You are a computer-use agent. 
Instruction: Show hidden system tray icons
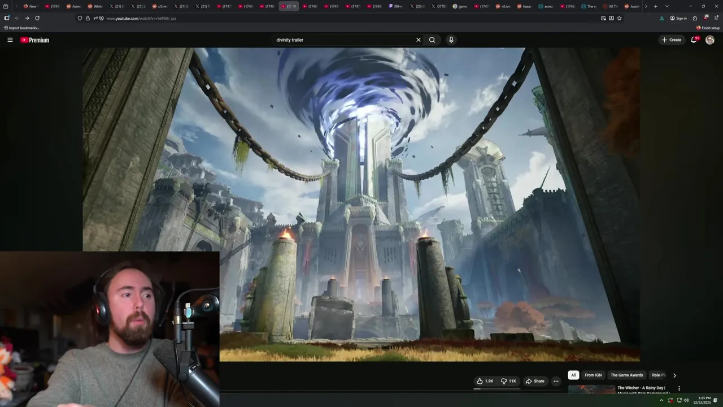[661, 400]
